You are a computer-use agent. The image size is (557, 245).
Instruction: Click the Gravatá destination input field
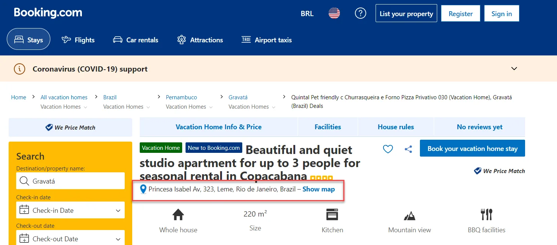70,181
